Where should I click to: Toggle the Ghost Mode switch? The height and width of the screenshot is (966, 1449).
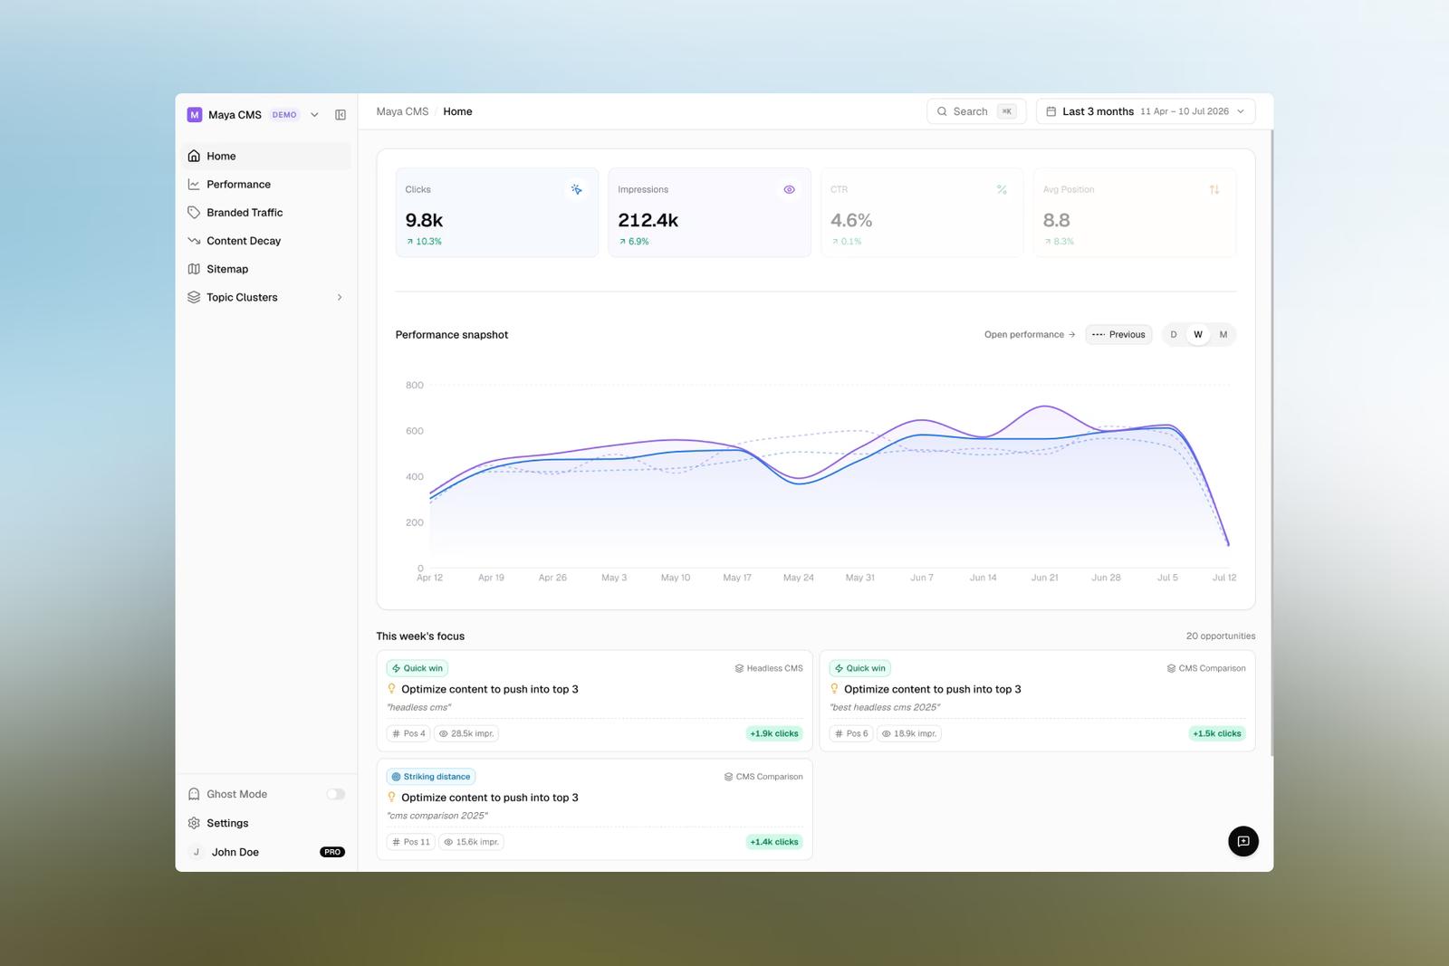point(335,794)
